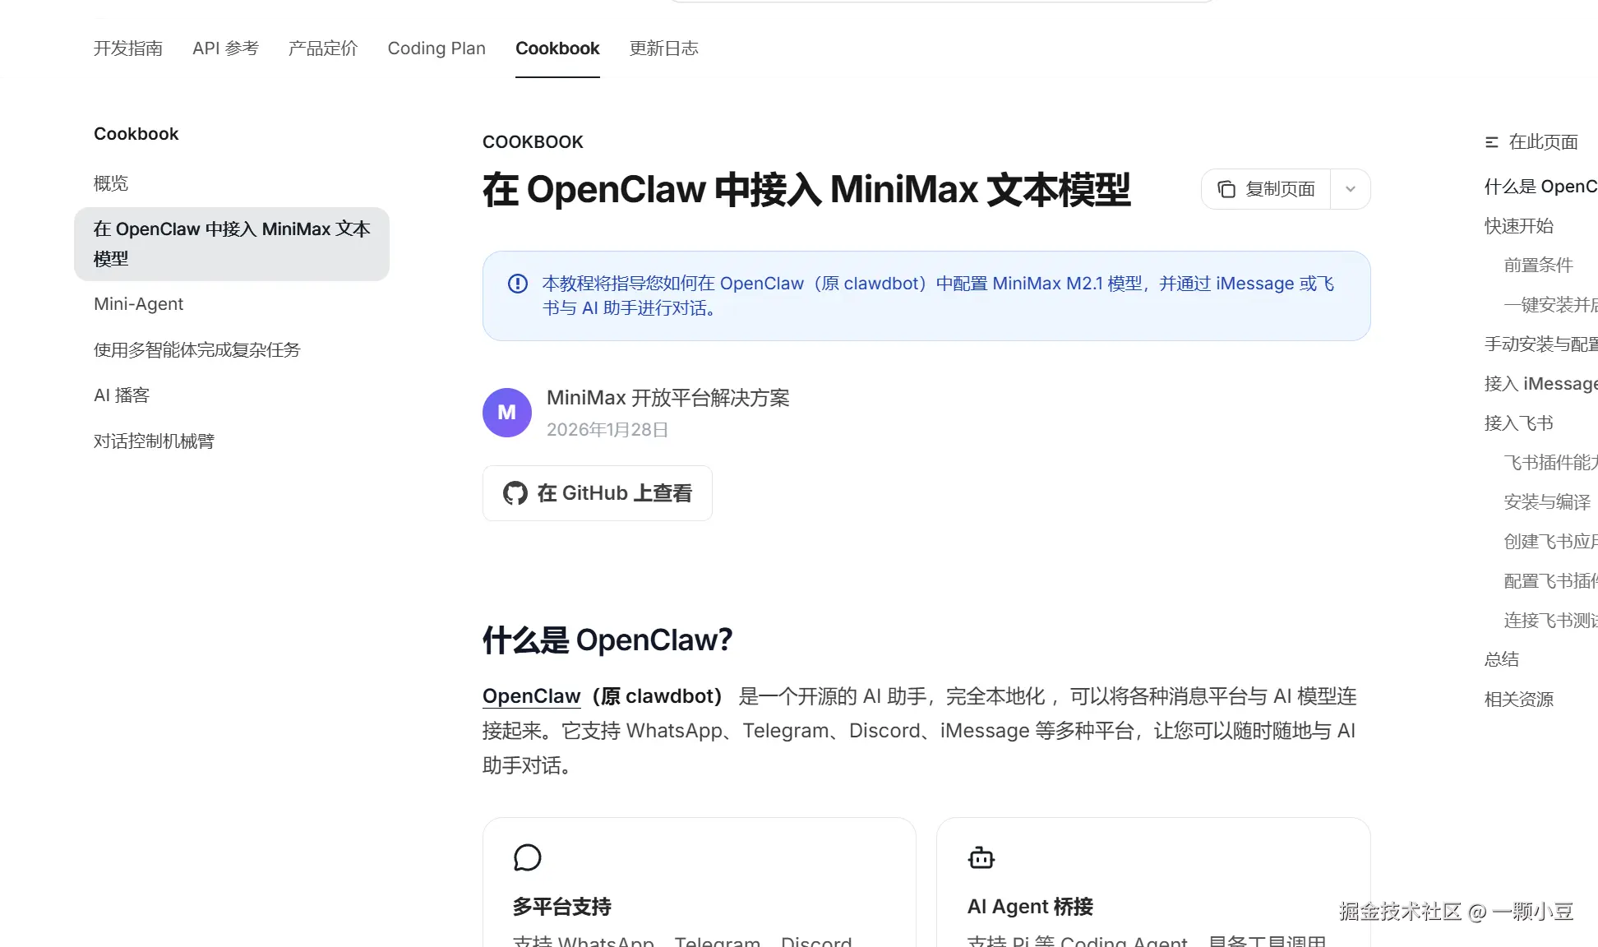Select sidebar item 在 OpenClaw 中接入 MiniMax 文本模型

[232, 244]
